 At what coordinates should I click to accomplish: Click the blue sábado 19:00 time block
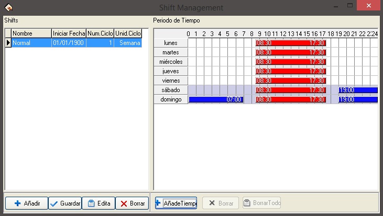pyautogui.click(x=358, y=90)
